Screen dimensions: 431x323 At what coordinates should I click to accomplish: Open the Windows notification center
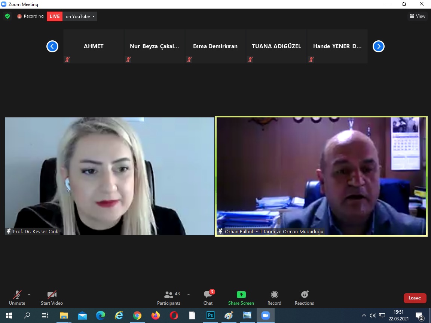[x=419, y=316]
